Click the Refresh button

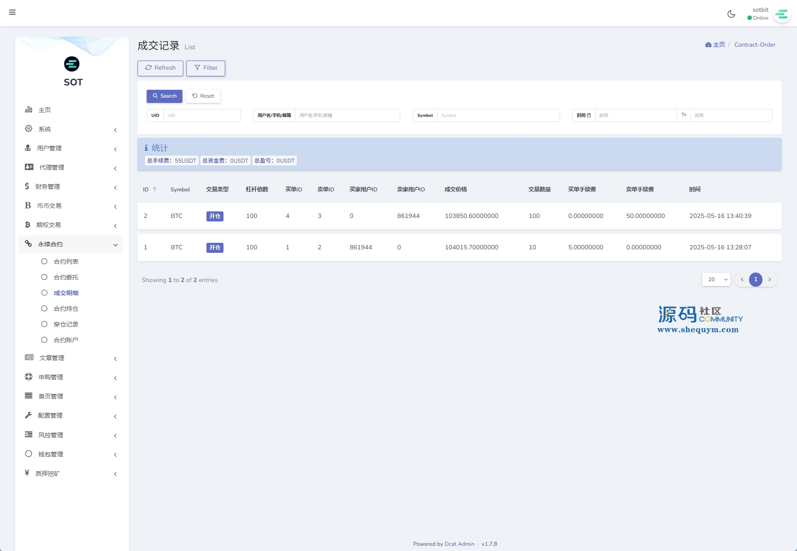(x=160, y=68)
